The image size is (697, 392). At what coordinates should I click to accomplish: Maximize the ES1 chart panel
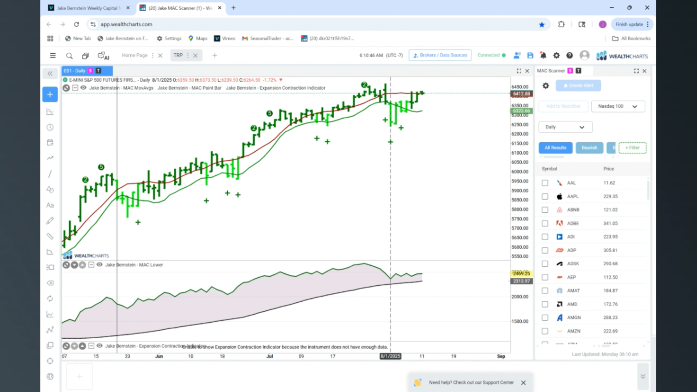tap(519, 71)
